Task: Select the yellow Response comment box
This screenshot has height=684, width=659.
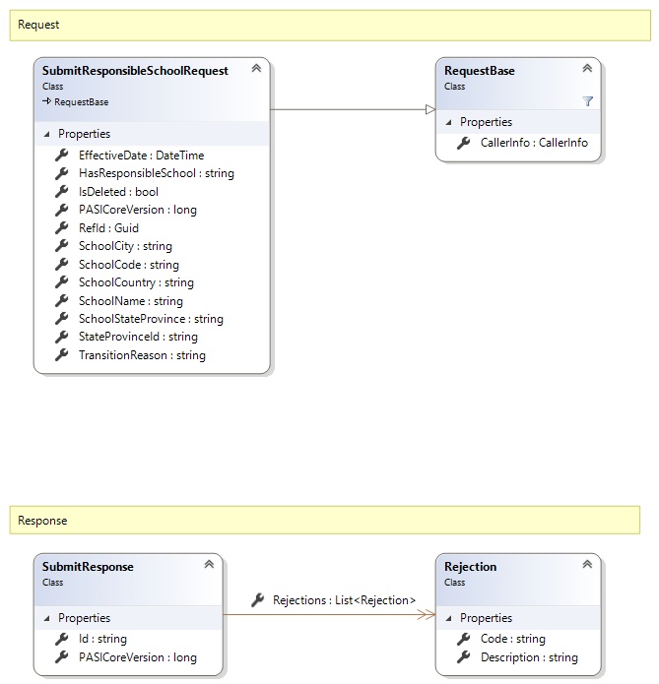Action: 324,521
